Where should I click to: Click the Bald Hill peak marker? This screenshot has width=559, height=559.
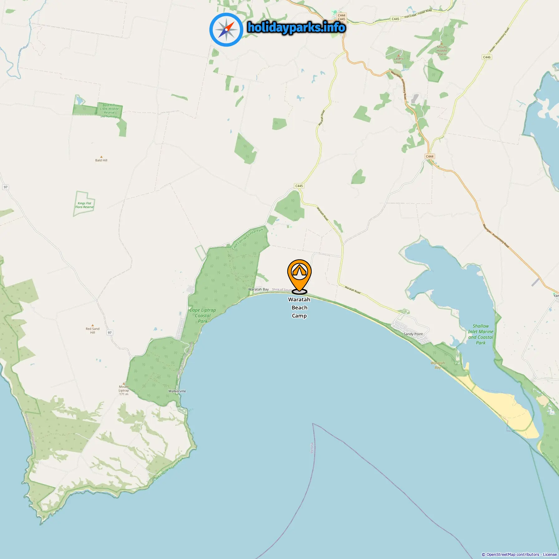[x=101, y=157]
